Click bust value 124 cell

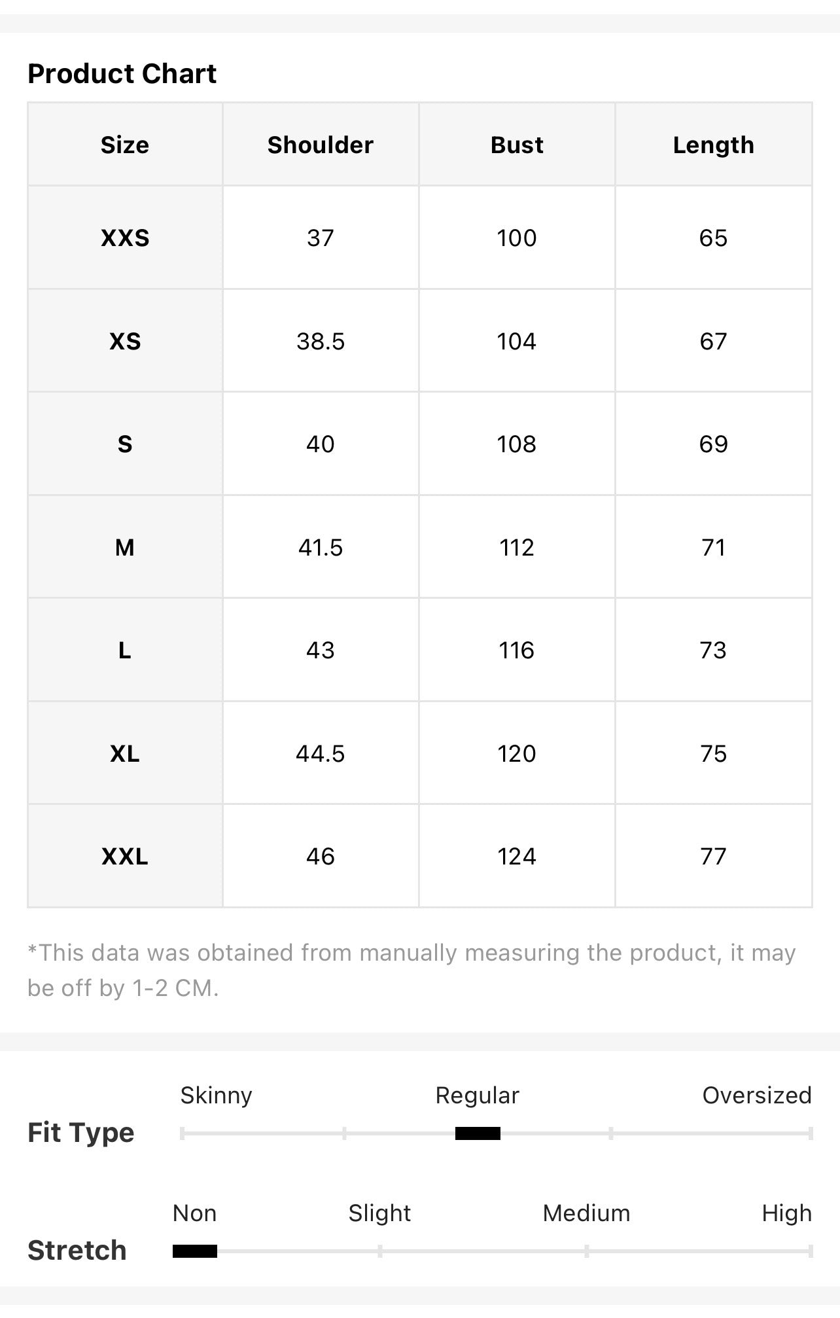tap(517, 856)
